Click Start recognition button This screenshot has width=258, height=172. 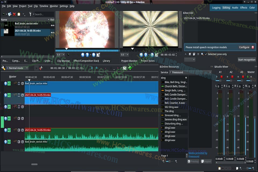[x=247, y=59]
